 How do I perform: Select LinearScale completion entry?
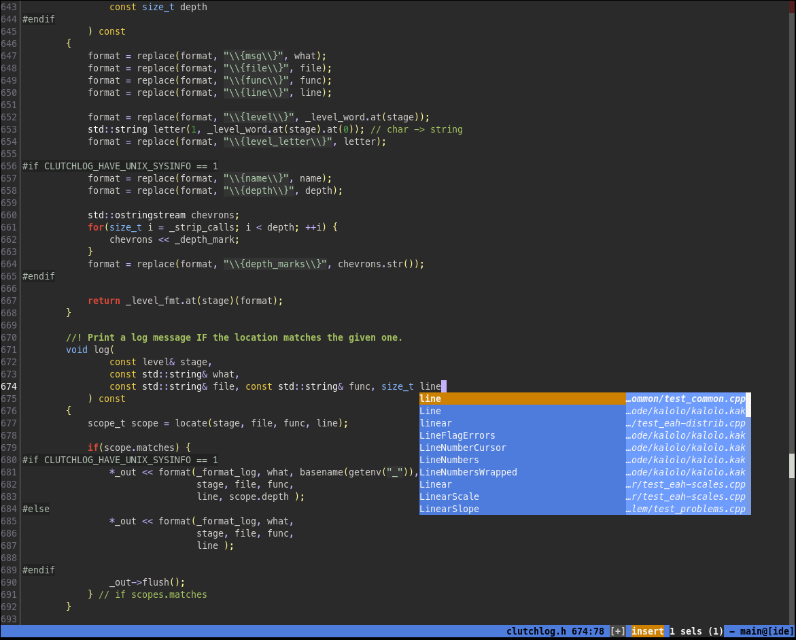tap(449, 497)
